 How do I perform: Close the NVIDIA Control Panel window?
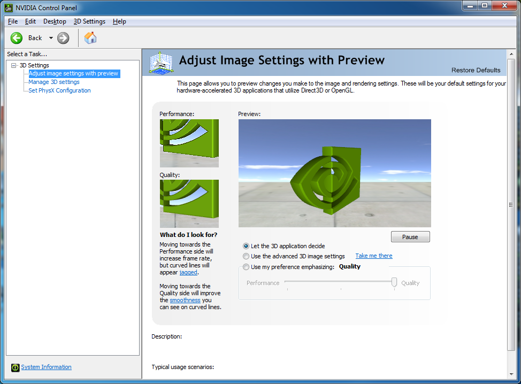[505, 6]
